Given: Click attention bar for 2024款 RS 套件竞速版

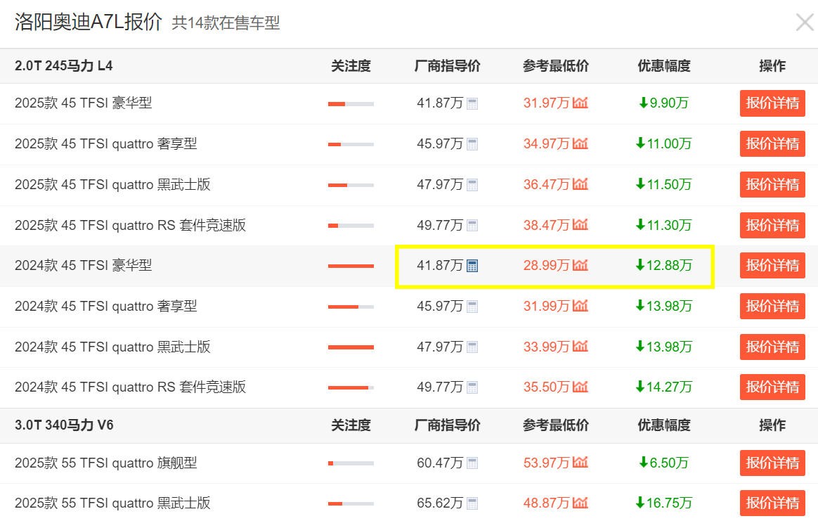Looking at the screenshot, I should 351,388.
